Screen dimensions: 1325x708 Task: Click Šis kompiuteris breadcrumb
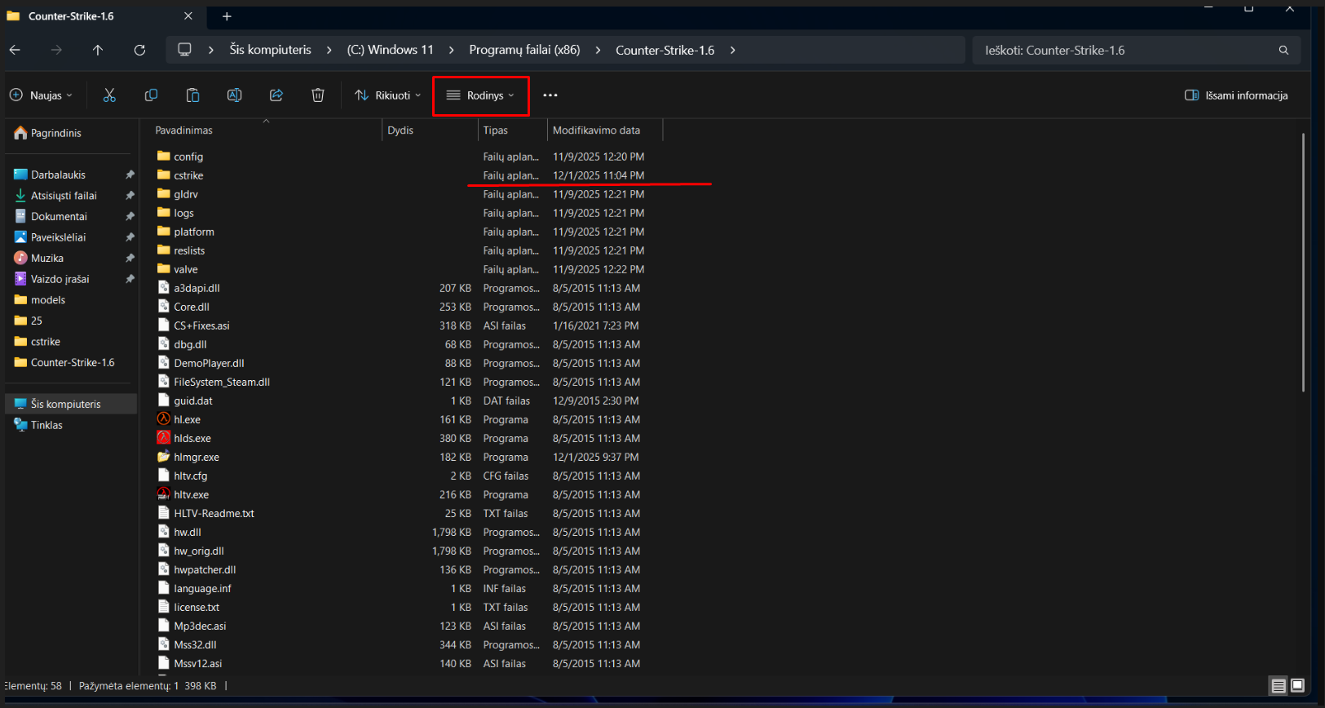pos(271,50)
